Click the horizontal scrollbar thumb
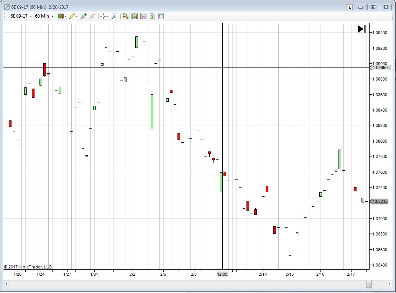This screenshot has width=396, height=293. click(x=369, y=284)
